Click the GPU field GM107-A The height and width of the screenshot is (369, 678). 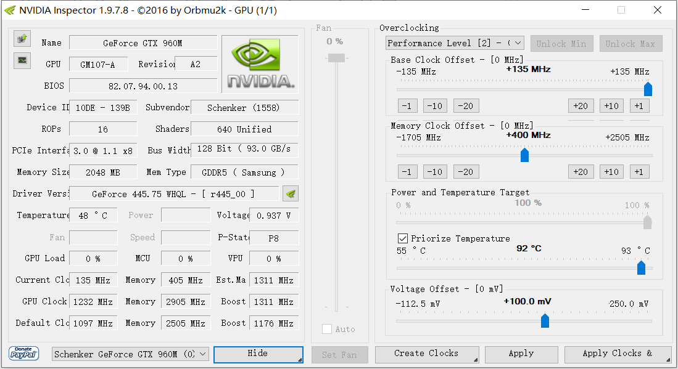99,64
